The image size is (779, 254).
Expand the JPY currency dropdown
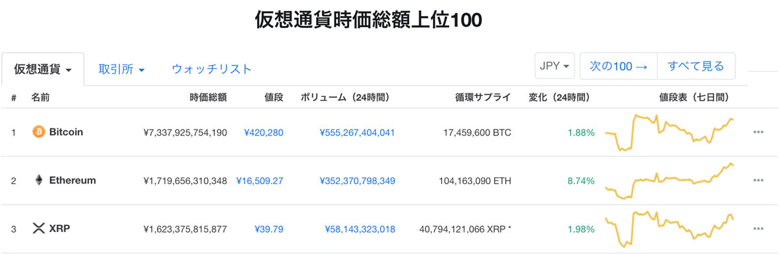[555, 66]
